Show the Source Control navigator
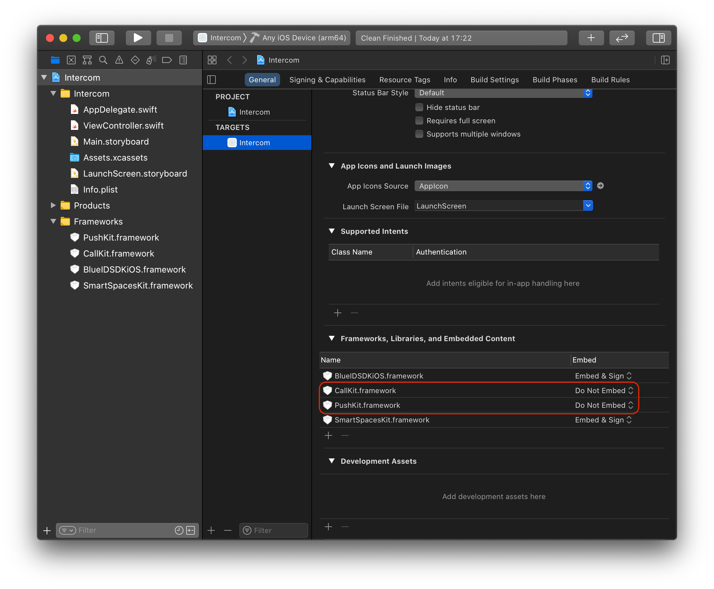Image resolution: width=714 pixels, height=589 pixels. [x=71, y=60]
